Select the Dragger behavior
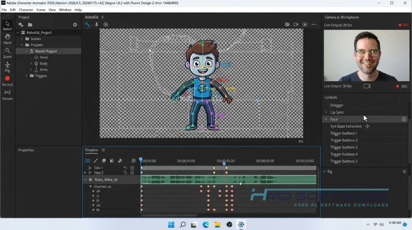 tap(337, 105)
